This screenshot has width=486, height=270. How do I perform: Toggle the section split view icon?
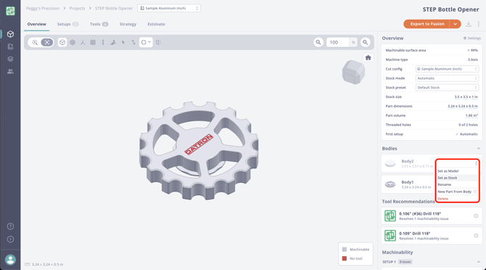point(158,43)
